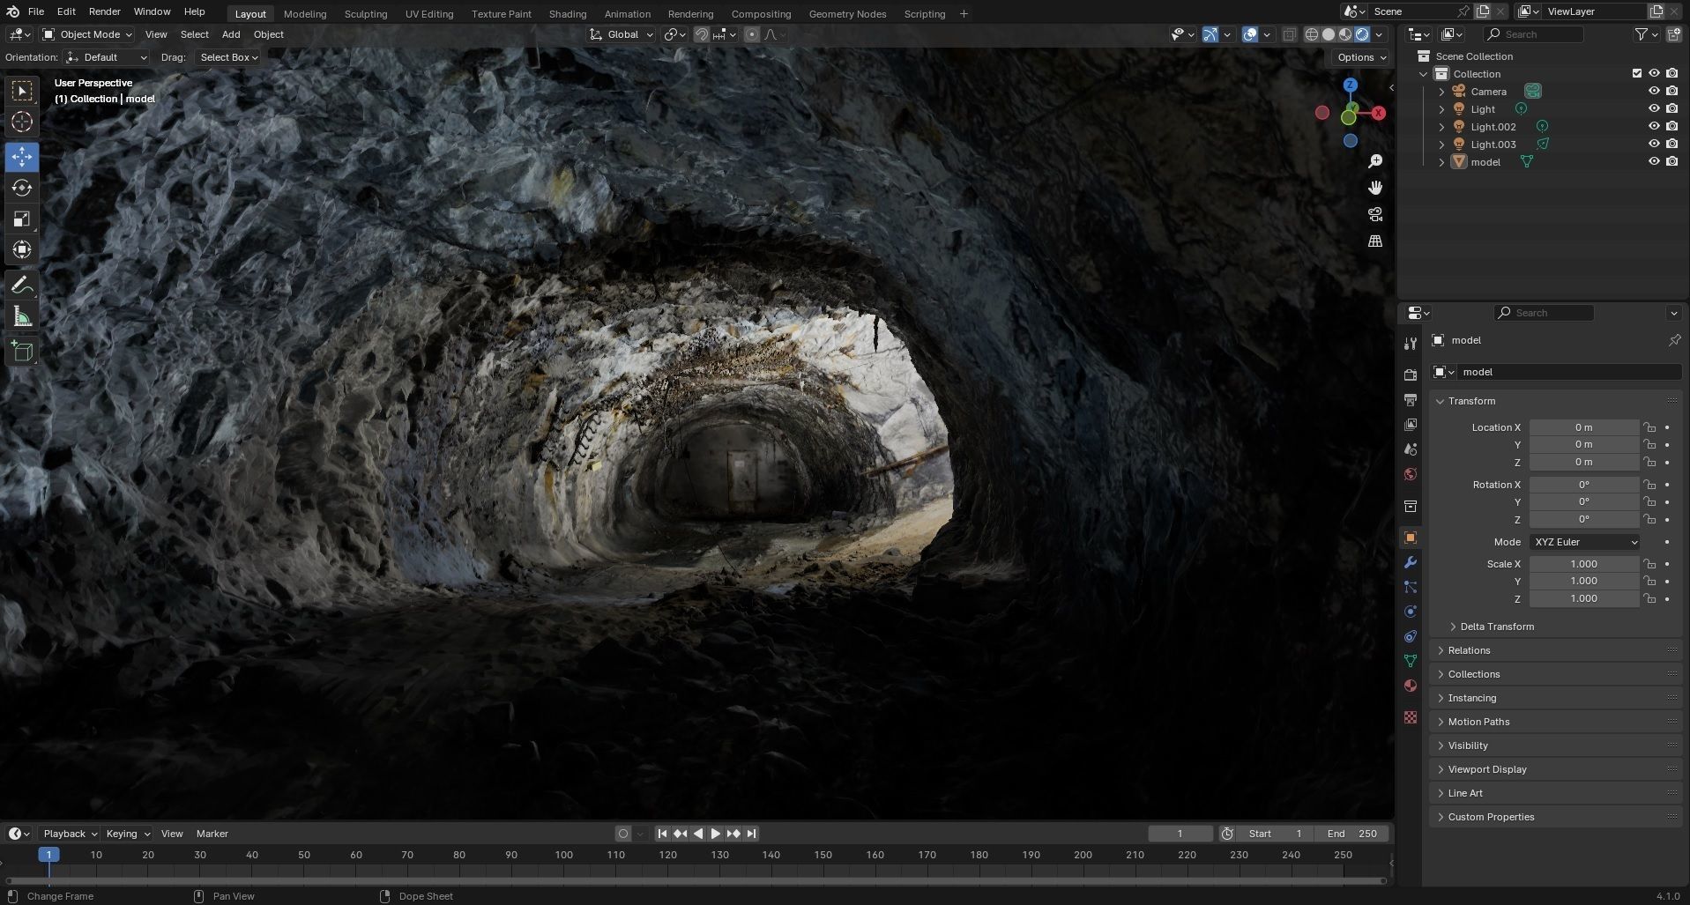Open the viewport Add menu
This screenshot has width=1690, height=905.
click(x=231, y=34)
